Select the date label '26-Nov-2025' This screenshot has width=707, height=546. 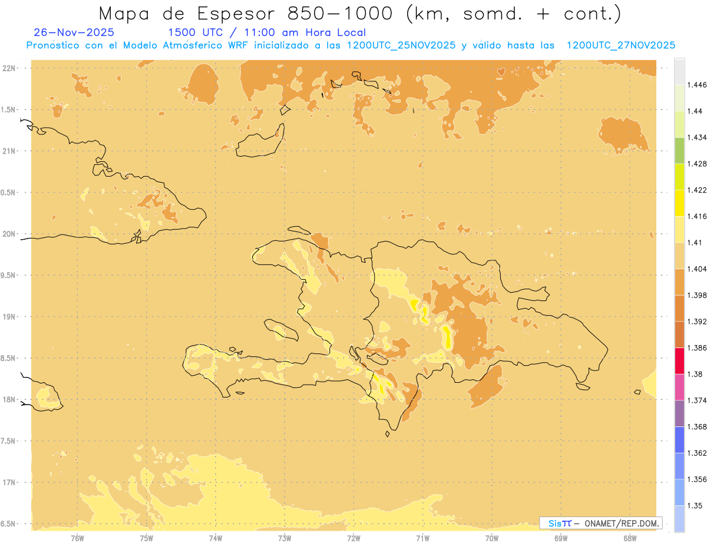coord(74,32)
